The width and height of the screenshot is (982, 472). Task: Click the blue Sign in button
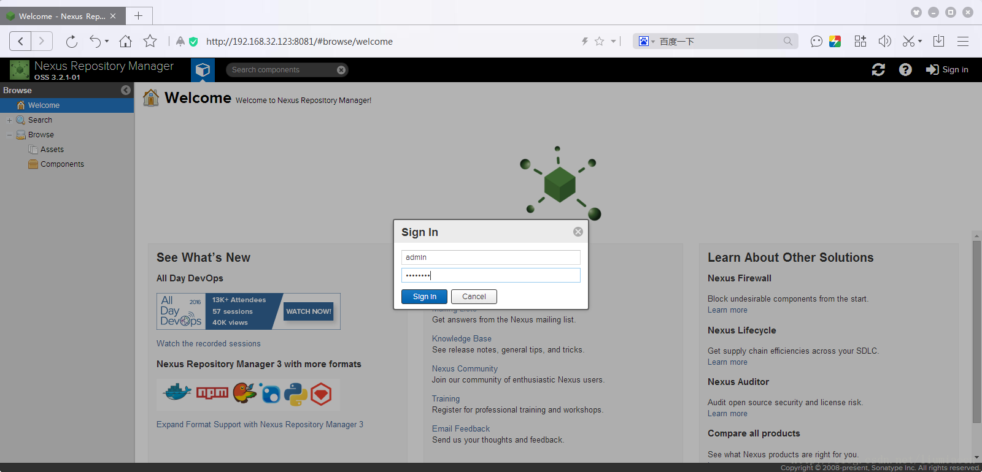coord(425,297)
